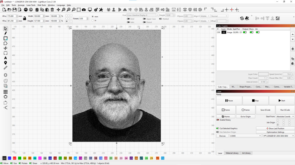Click the Frame Selection dashed-square icon
295x165 pixels.
coord(79,10)
